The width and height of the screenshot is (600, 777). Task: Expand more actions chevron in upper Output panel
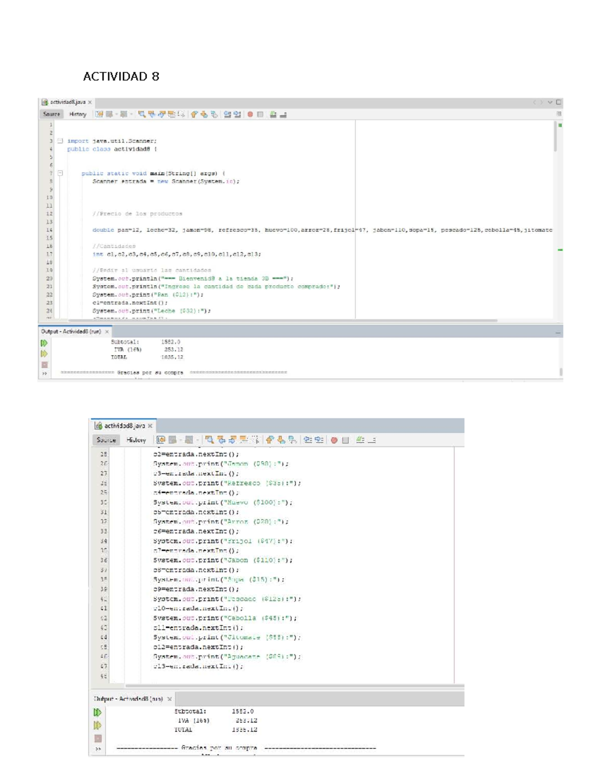coord(44,373)
